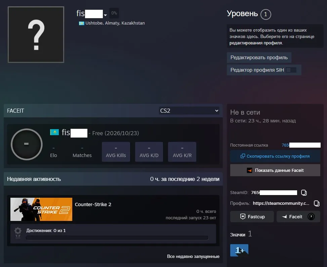The image size is (327, 267).
Task: Click the achievements trophy icon
Action: 18,233
